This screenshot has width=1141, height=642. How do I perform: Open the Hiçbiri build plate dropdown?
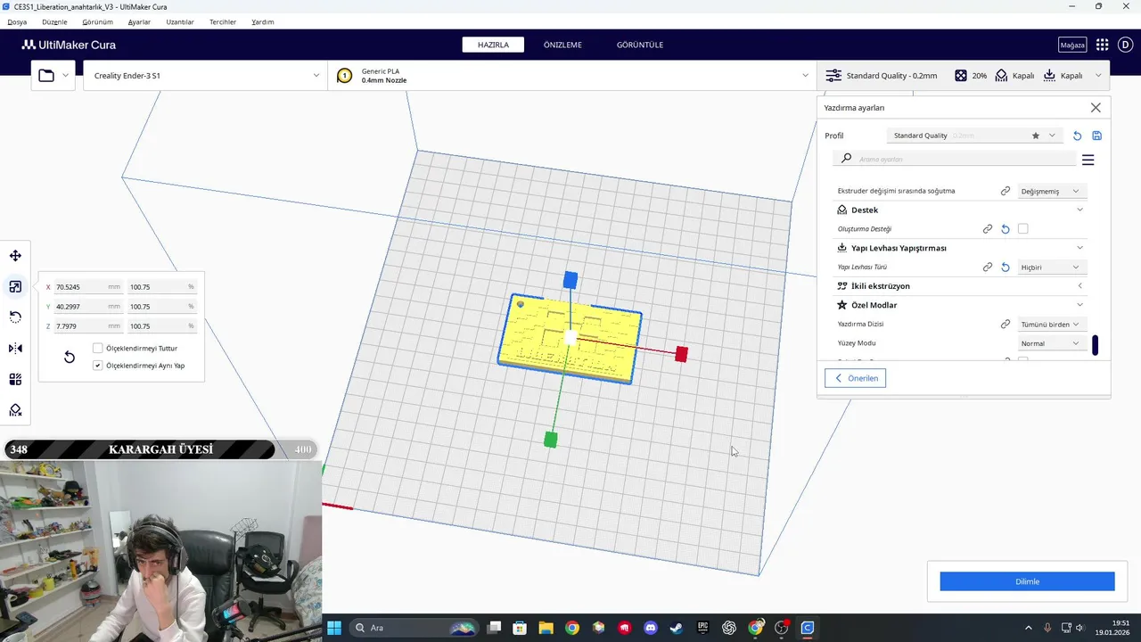[1051, 267]
